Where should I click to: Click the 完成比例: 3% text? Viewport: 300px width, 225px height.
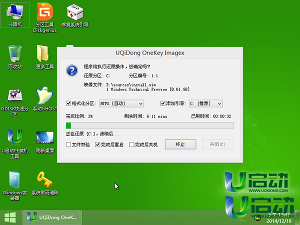(x=79, y=116)
